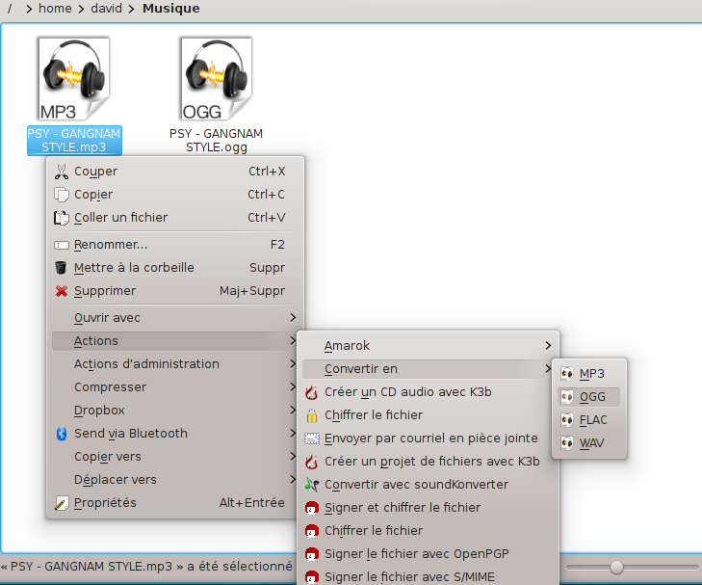This screenshot has width=702, height=585.
Task: Expand the Send via Bluetooth submenu arrow
Action: [x=293, y=433]
